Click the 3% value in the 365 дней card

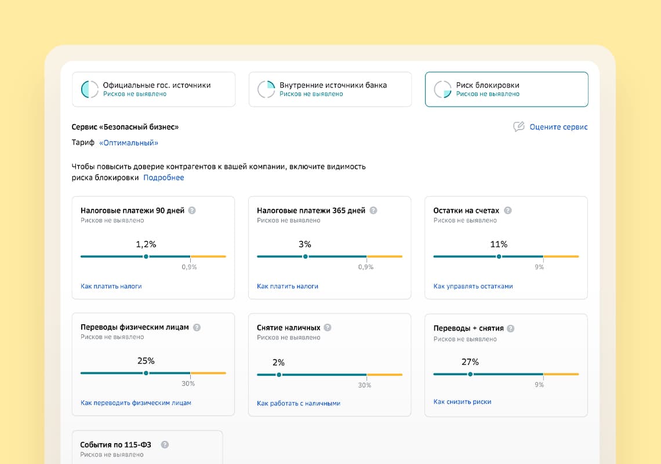pos(305,244)
